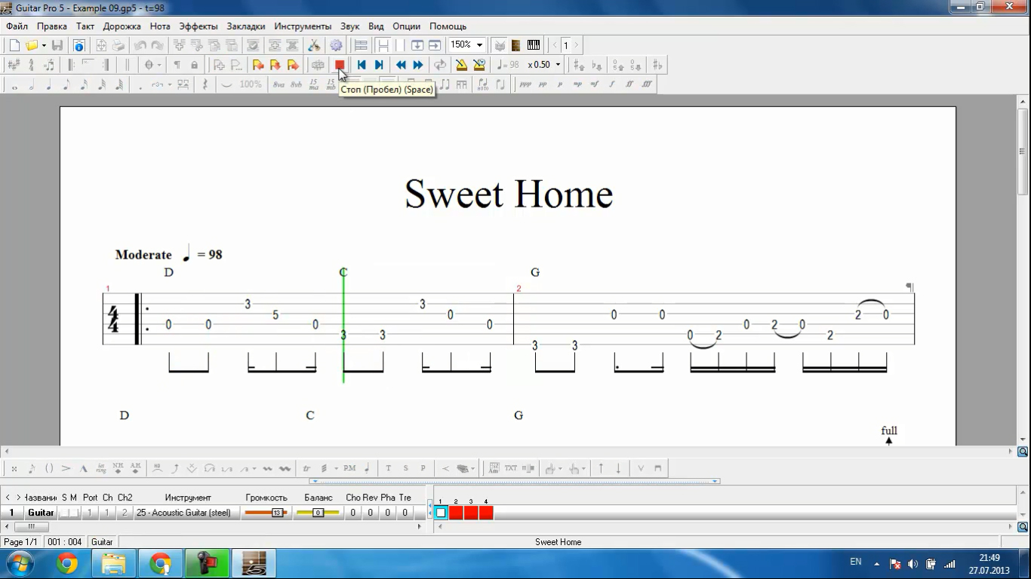Image resolution: width=1031 pixels, height=579 pixels.
Task: Click the key signature sharps icon
Action: 14,65
